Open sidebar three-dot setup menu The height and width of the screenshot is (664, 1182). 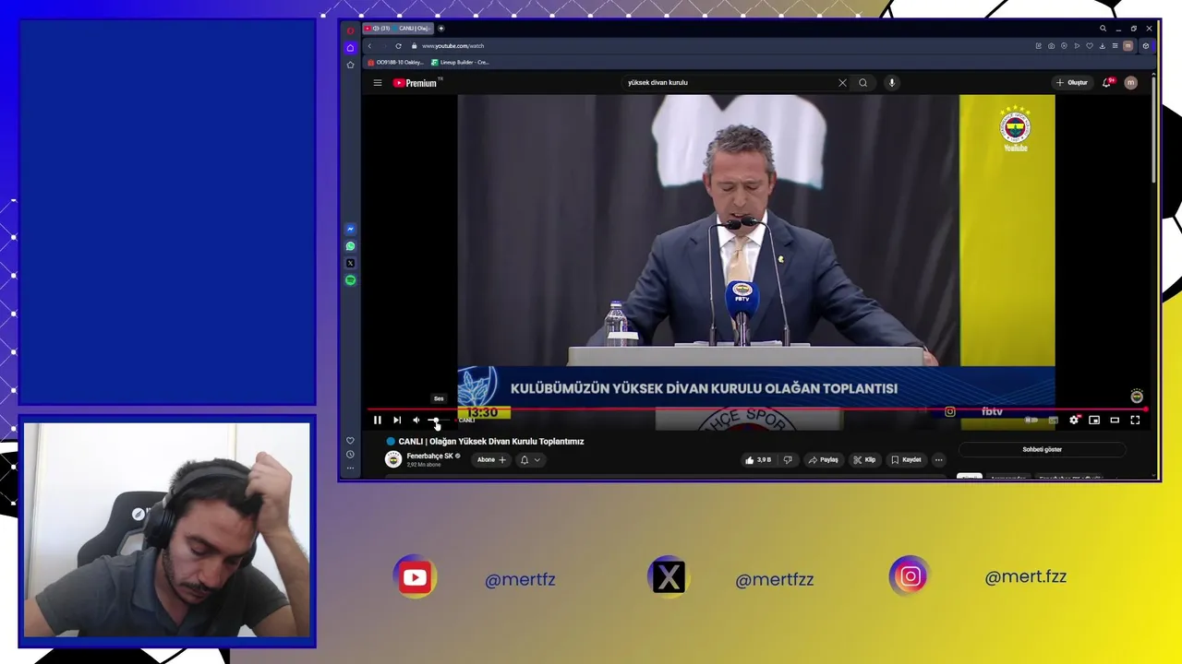[350, 468]
